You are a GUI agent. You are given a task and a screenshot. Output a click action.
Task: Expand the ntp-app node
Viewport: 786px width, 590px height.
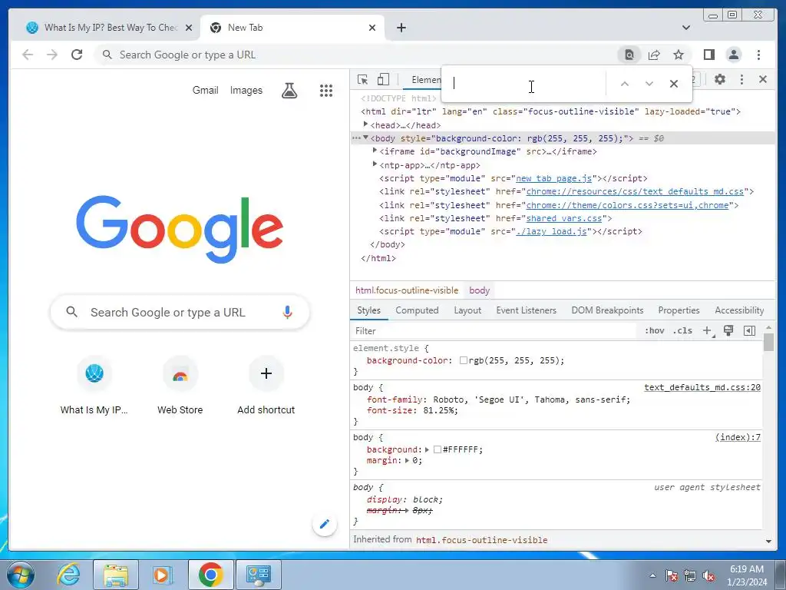375,164
